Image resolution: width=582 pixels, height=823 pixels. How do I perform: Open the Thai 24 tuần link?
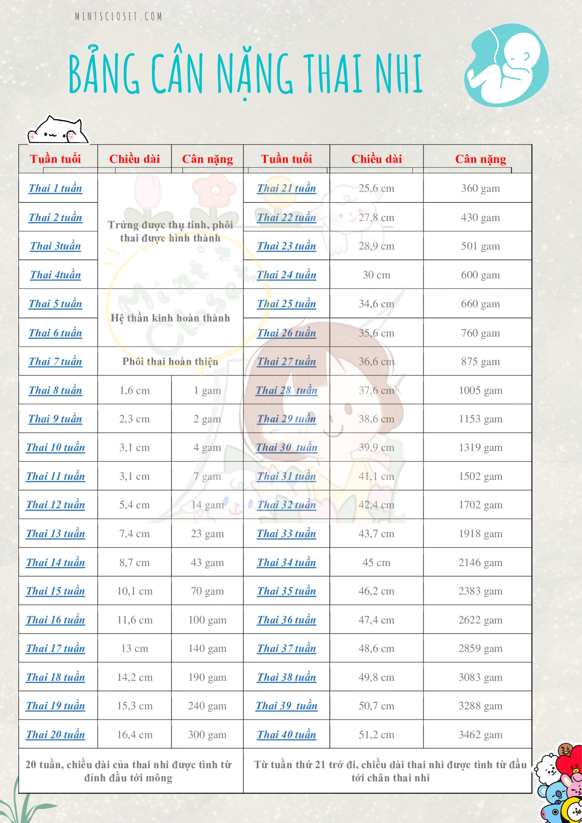pos(286,275)
